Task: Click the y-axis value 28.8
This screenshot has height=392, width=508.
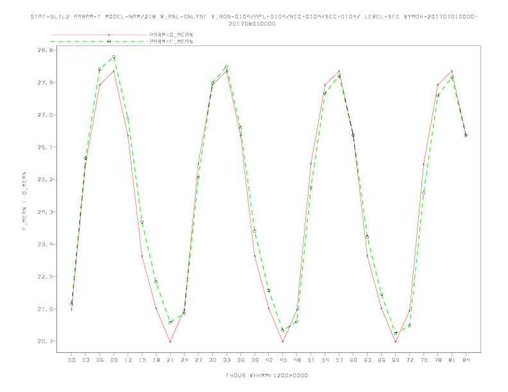Action: click(45, 50)
